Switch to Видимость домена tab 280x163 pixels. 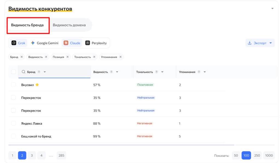(69, 25)
